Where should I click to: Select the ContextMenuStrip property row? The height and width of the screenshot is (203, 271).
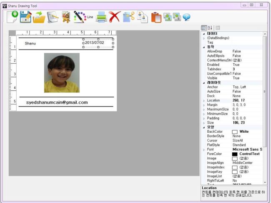[x=232, y=60]
